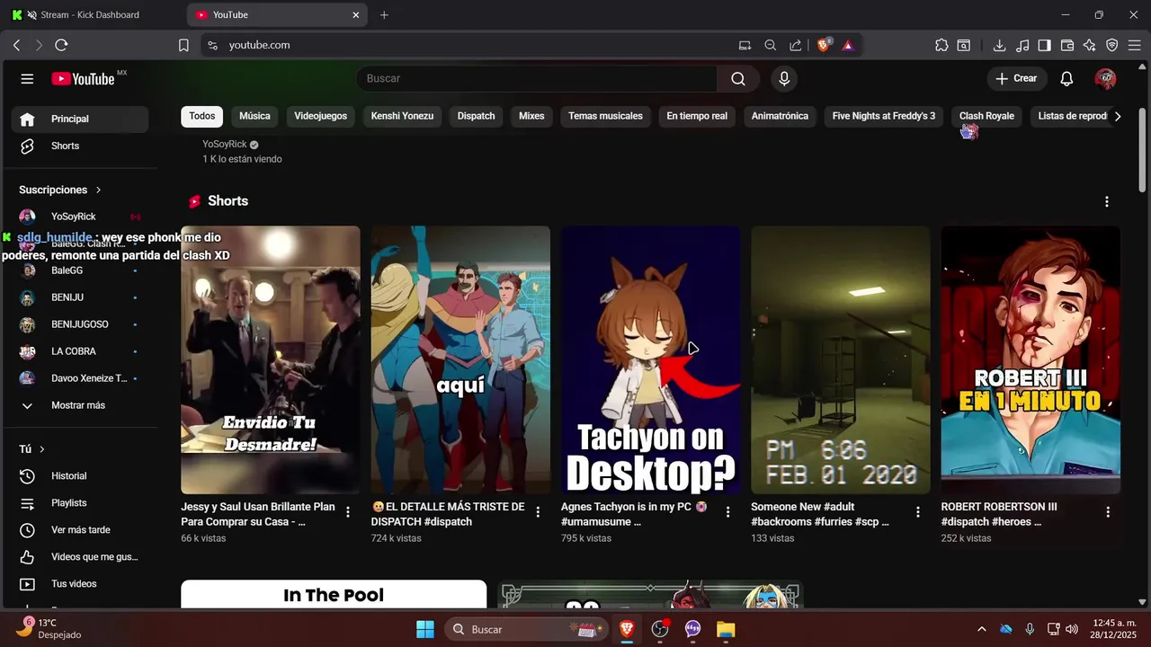This screenshot has height=647, width=1151.
Task: Show next category chips with right arrow
Action: 1118,117
